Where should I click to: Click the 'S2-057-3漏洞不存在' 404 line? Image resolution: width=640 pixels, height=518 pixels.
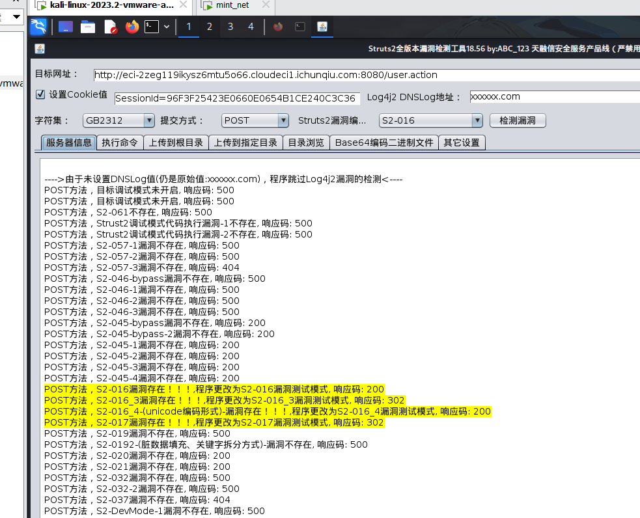point(142,267)
